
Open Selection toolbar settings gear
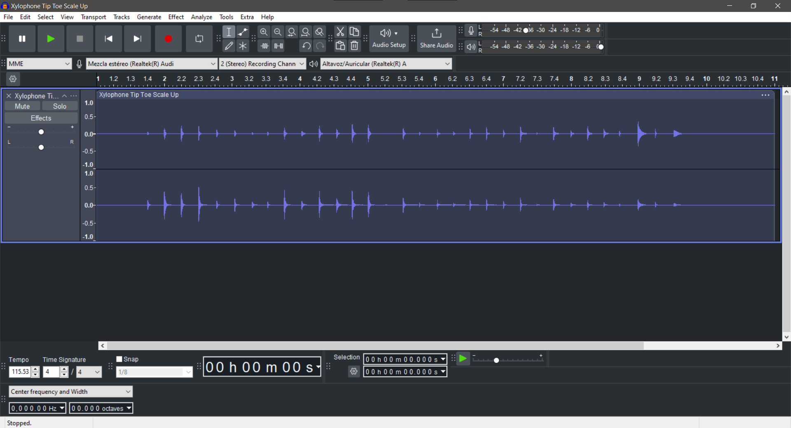[354, 372]
